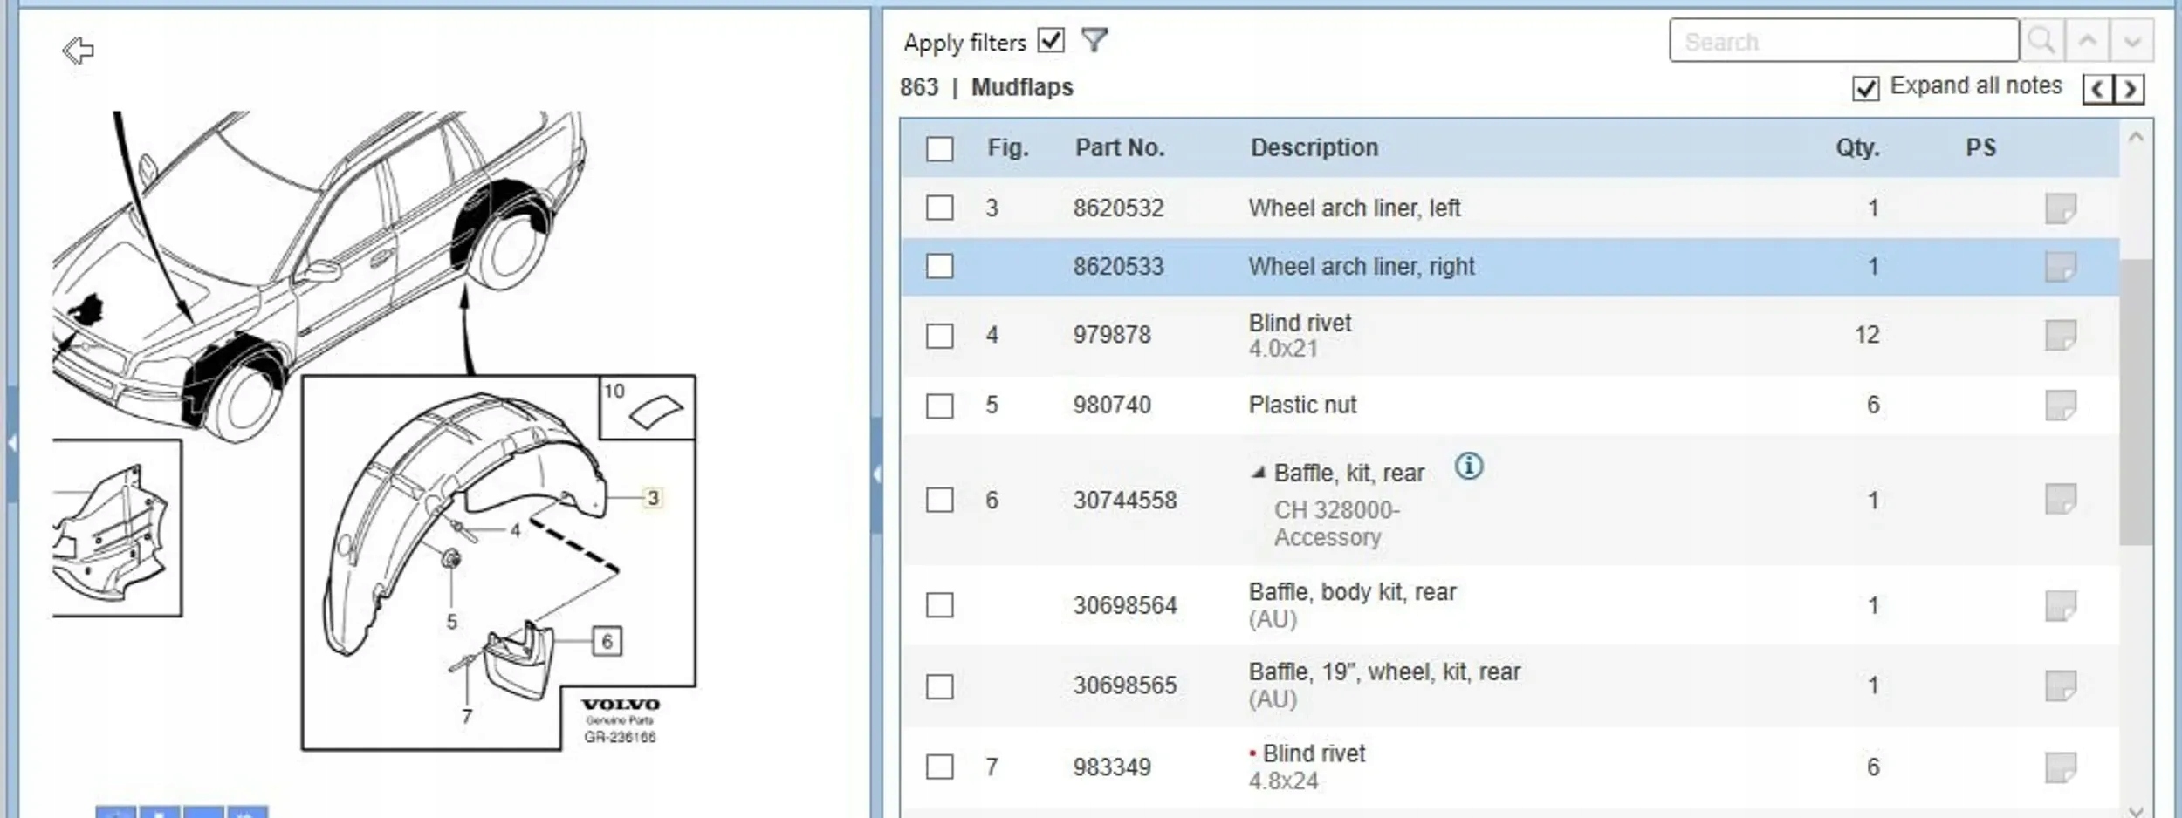Click the back arrow above the diagram

click(79, 51)
